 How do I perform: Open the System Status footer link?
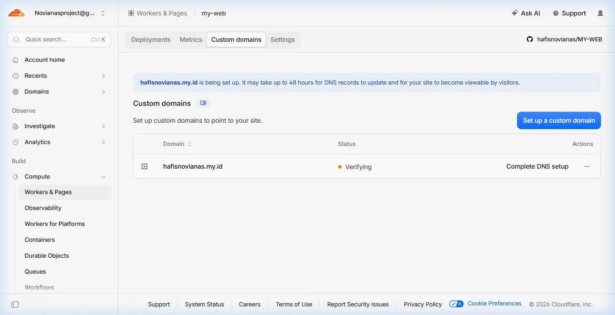coord(205,304)
